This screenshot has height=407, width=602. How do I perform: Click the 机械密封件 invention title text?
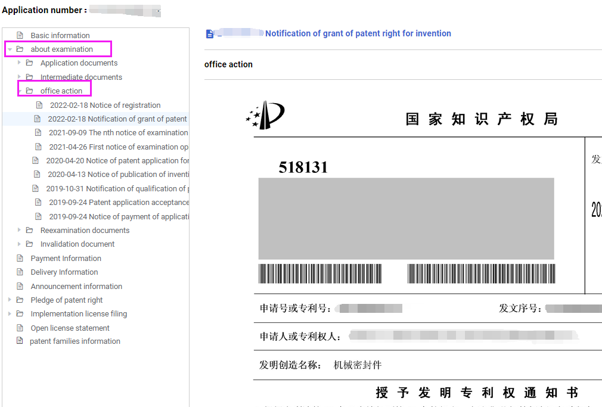[358, 365]
